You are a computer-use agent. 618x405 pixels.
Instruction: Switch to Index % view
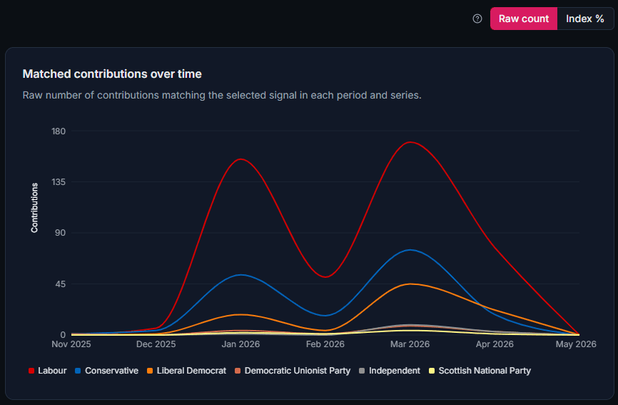585,19
